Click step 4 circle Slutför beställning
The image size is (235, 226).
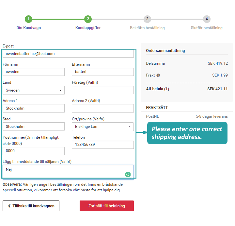(206, 19)
